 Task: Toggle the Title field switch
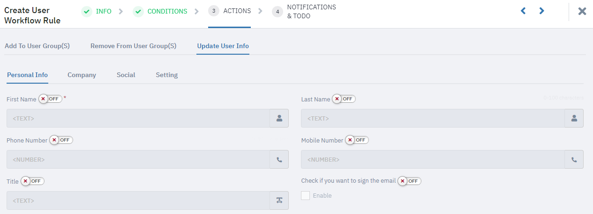pyautogui.click(x=33, y=181)
